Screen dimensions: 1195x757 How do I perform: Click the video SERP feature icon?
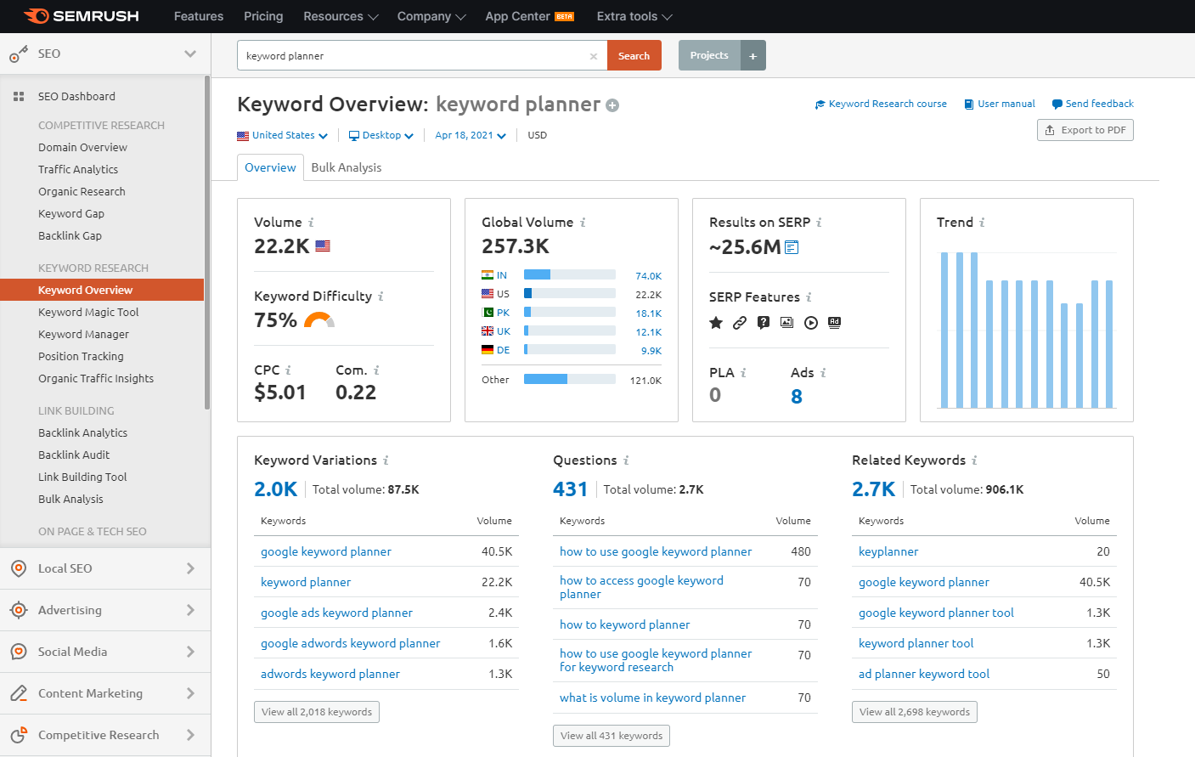click(811, 323)
